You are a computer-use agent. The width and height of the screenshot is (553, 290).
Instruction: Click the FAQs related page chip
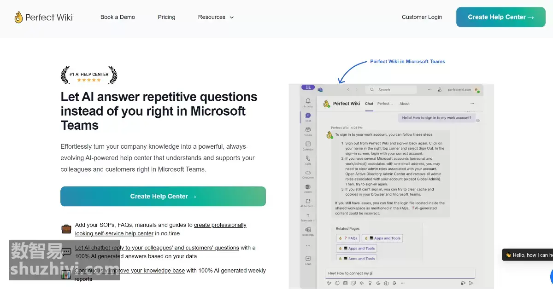tap(348, 238)
